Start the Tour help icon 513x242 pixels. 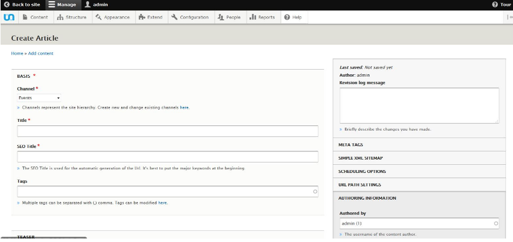click(x=494, y=5)
